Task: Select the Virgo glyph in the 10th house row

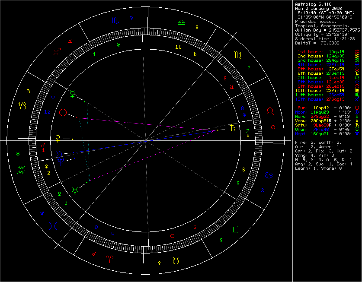Action: (x=357, y=91)
